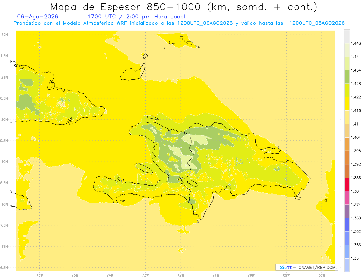Click the legend value 1.434
Image resolution: width=361 pixels, height=279 pixels.
[356, 70]
